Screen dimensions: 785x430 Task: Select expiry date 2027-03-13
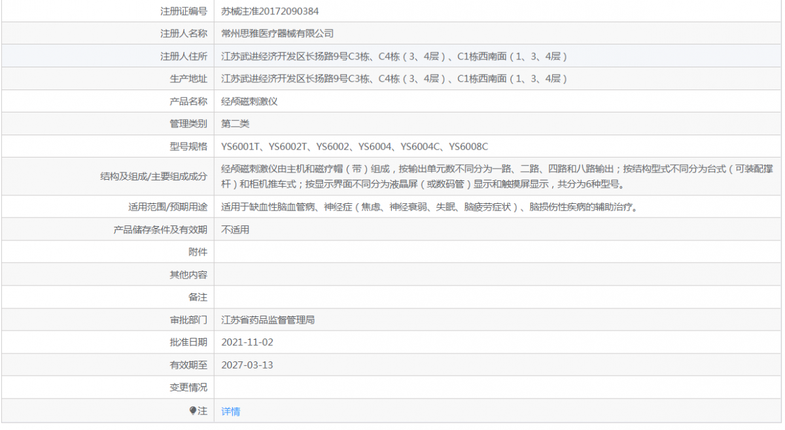[x=247, y=365]
